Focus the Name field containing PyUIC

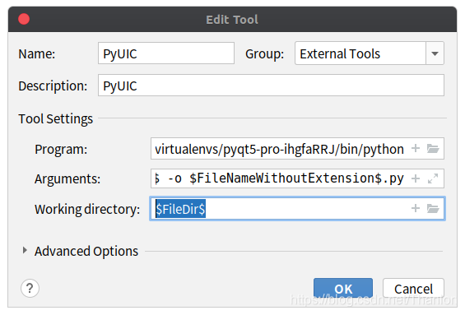[x=166, y=53]
